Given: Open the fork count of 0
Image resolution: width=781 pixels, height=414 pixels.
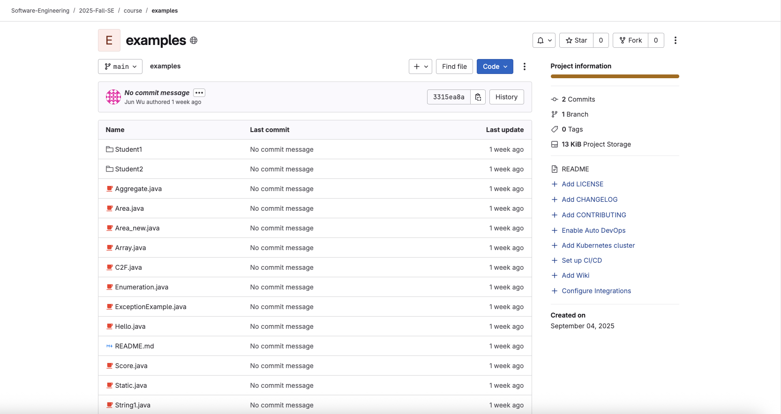Looking at the screenshot, I should click(656, 40).
